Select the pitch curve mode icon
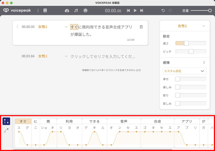Screen dimensions: 215x151 pos(6,130)
